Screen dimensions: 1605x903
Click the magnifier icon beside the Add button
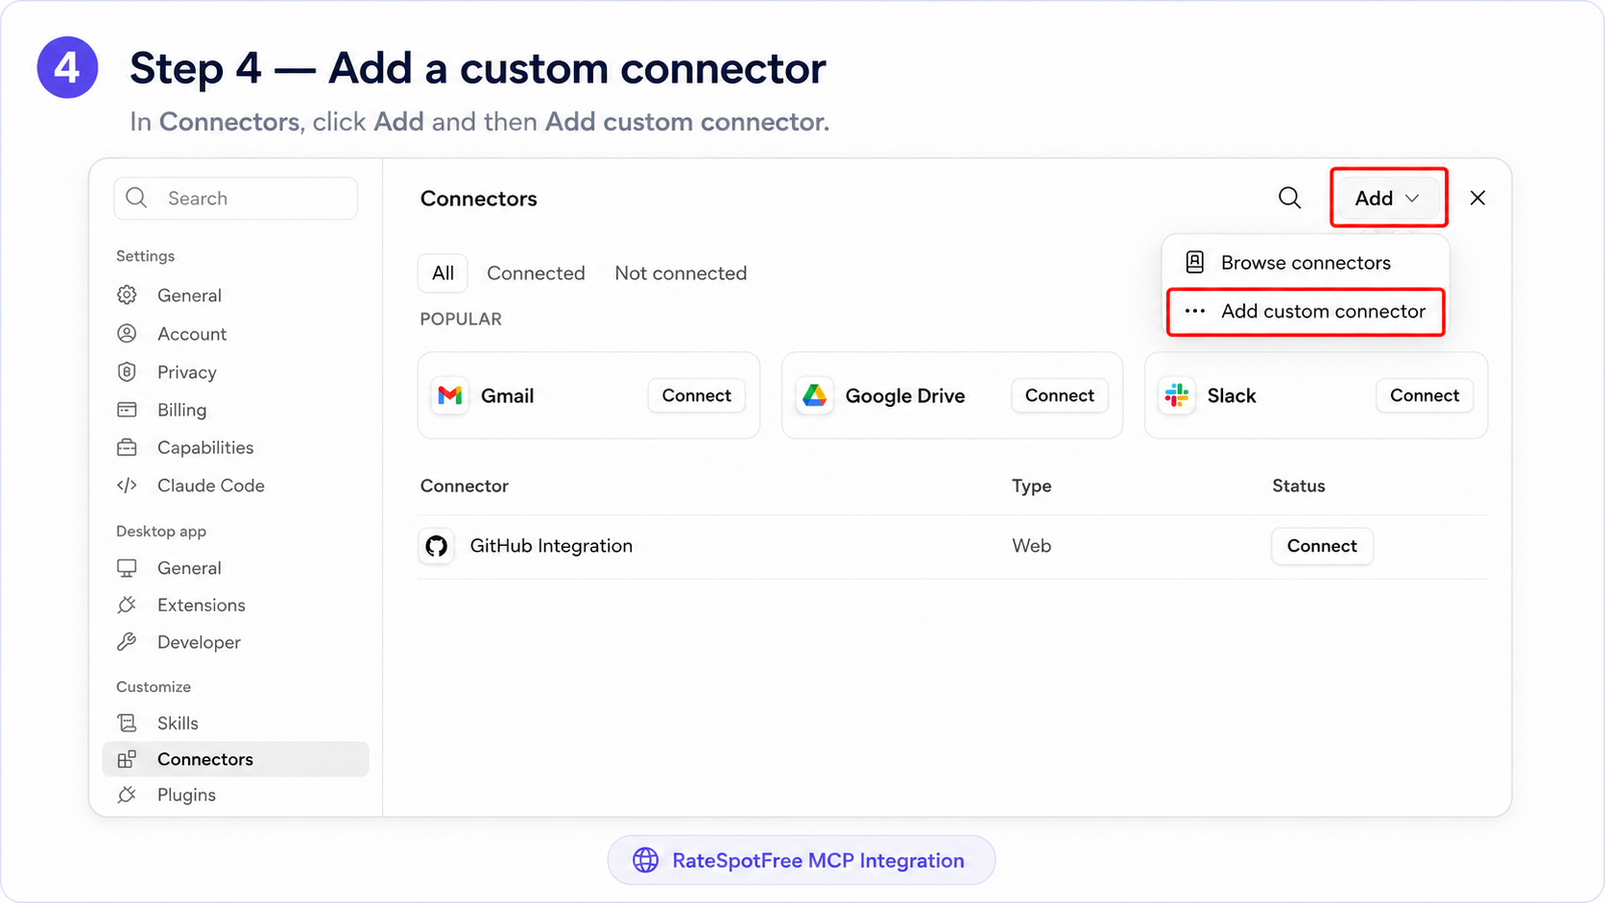(x=1289, y=198)
